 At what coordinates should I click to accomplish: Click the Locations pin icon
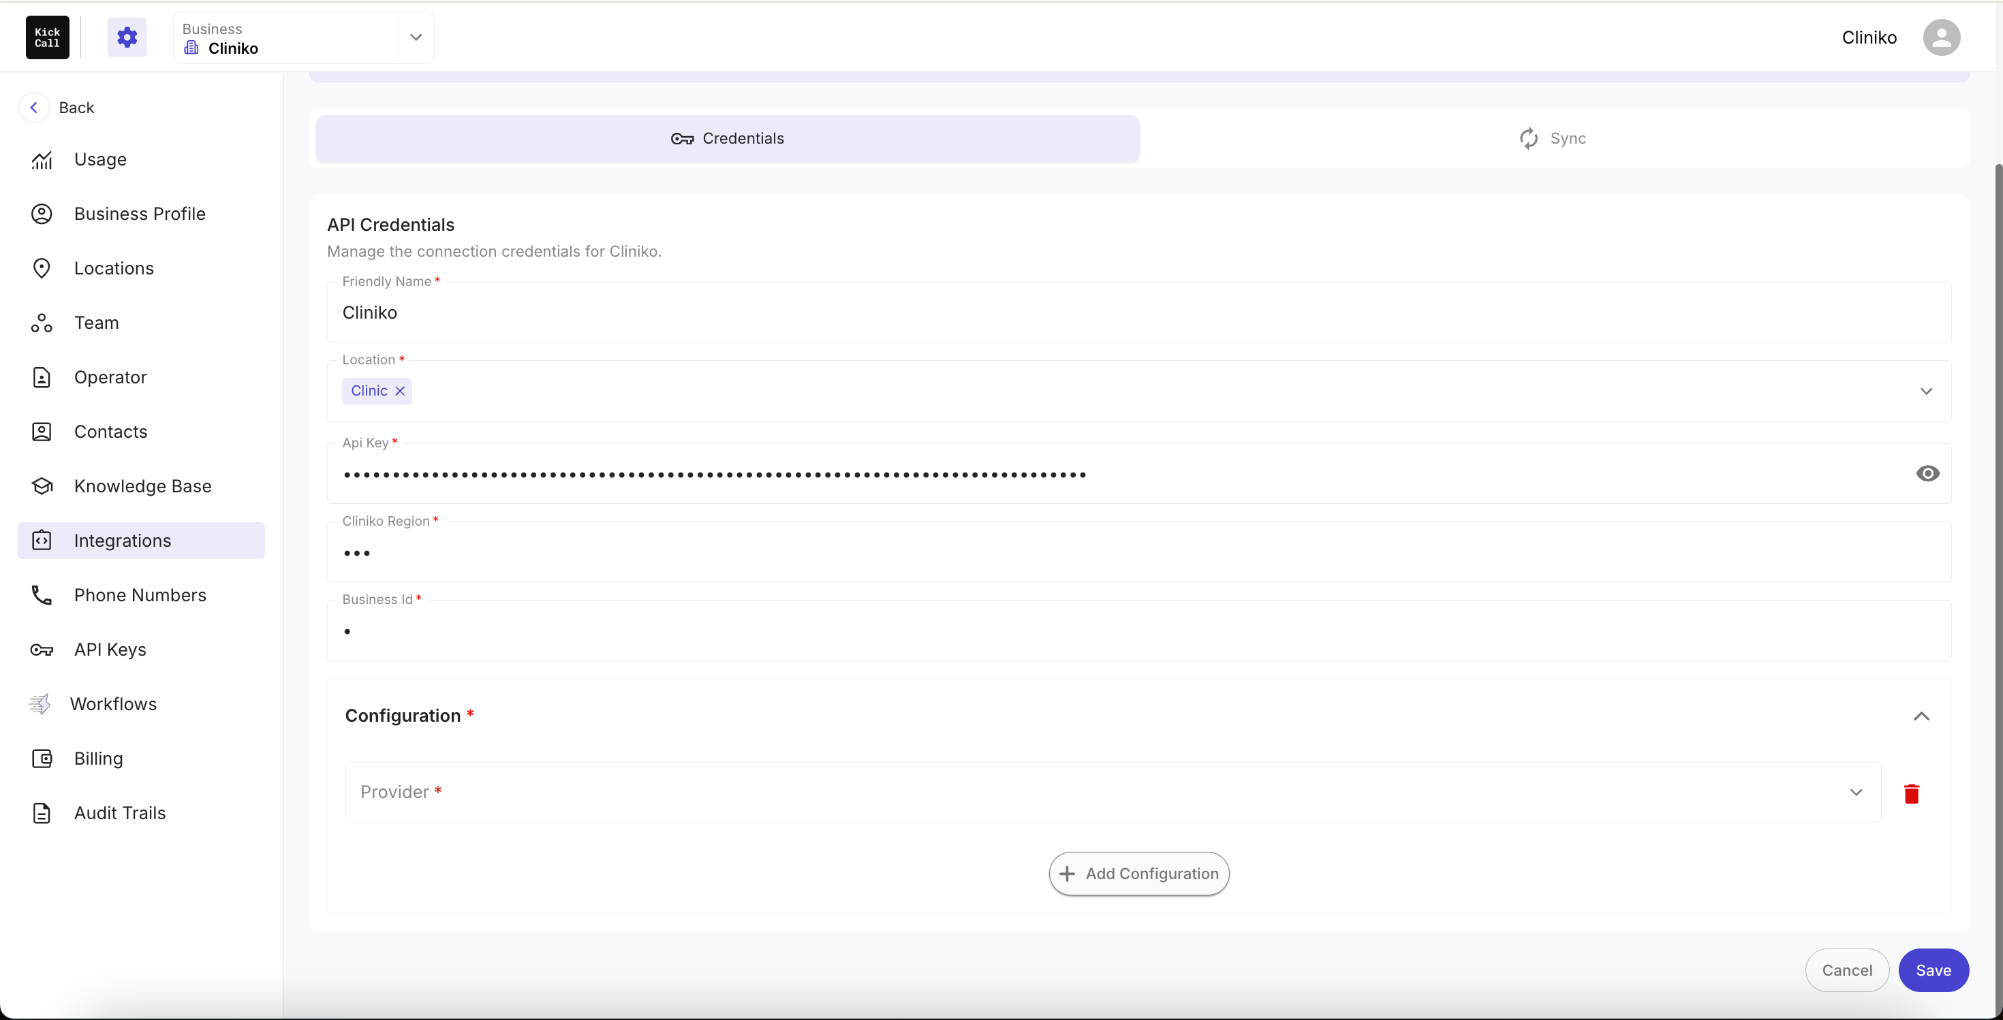click(42, 268)
